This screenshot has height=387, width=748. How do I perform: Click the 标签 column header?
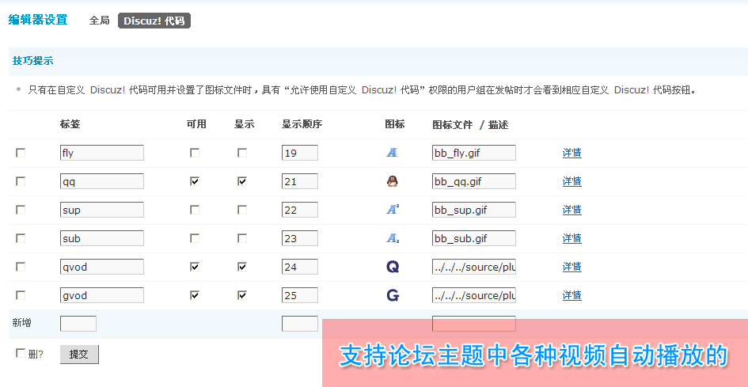pos(70,124)
